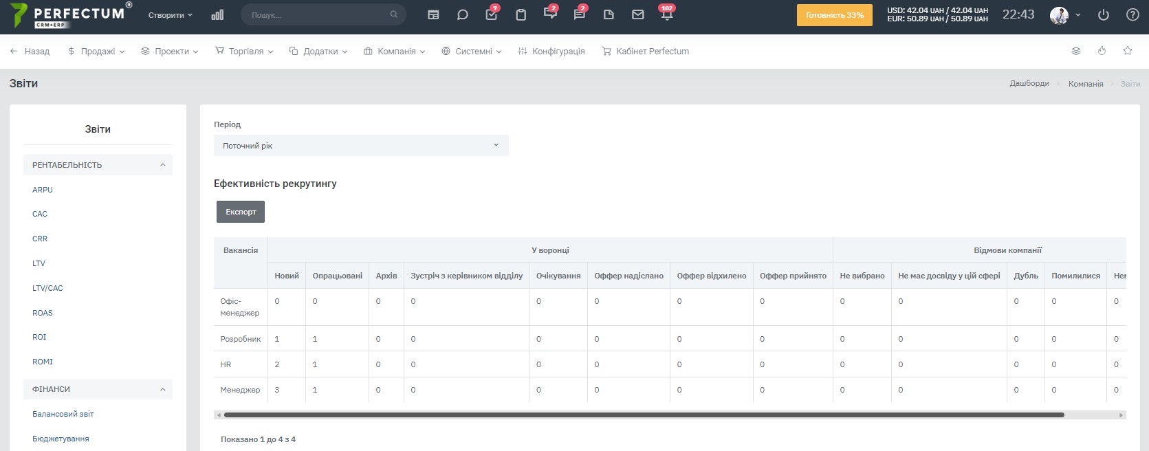Click the Оффер надіслано column header

629,276
